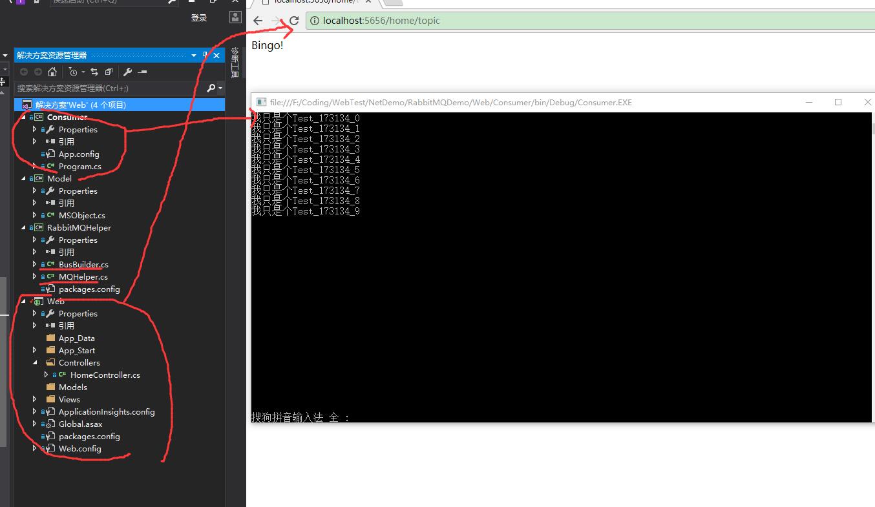Viewport: 875px width, 507px height.
Task: Click the Sync with Active Document icon
Action: tap(94, 72)
